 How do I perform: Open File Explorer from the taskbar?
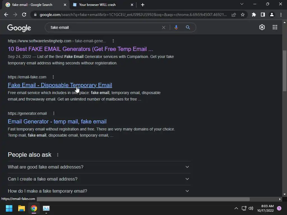point(21,208)
